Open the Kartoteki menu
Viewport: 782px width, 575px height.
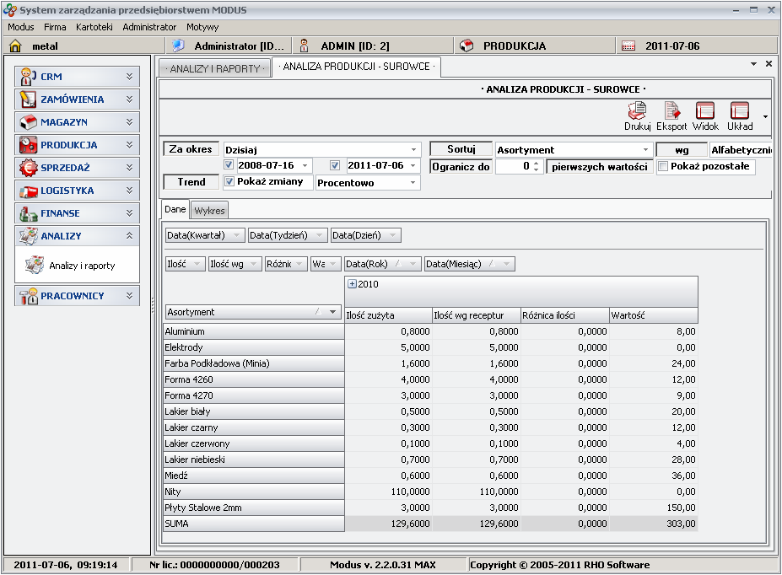pos(94,27)
